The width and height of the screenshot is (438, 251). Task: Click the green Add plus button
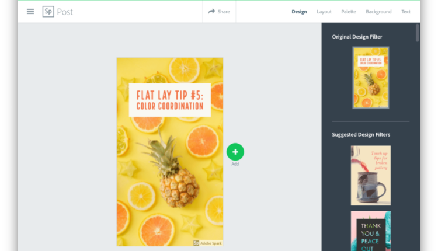pyautogui.click(x=235, y=152)
